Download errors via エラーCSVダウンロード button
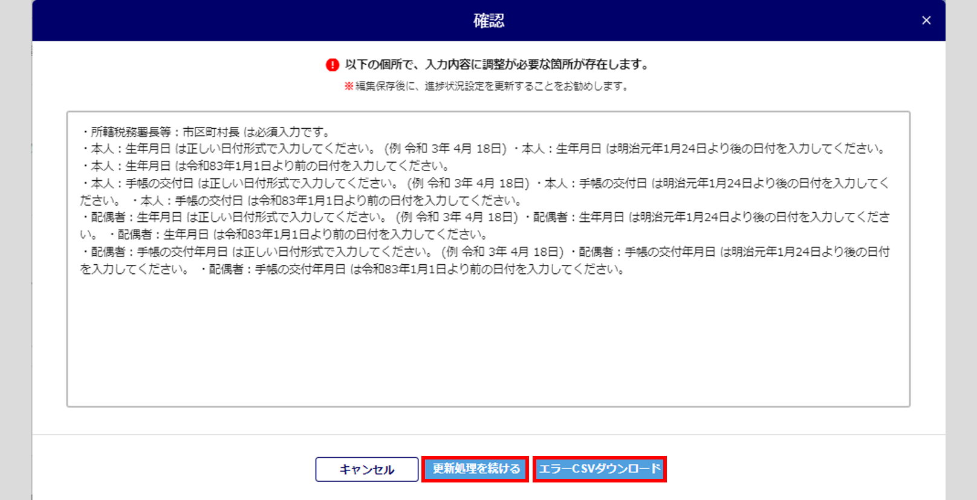This screenshot has height=500, width=977. pos(600,469)
